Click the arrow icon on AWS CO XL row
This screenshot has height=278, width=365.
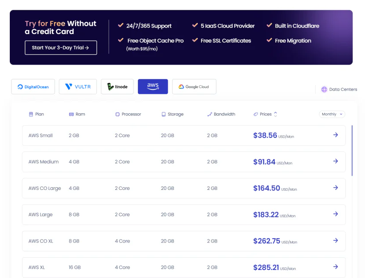point(335,241)
